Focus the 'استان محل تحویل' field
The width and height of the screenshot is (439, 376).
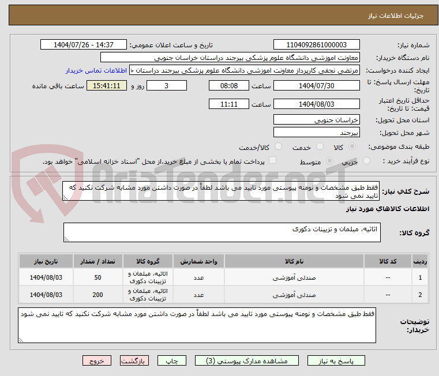point(316,120)
